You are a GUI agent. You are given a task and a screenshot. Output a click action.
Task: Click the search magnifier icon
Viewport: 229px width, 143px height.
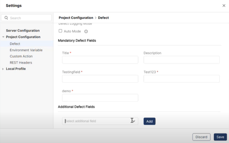coord(6,18)
